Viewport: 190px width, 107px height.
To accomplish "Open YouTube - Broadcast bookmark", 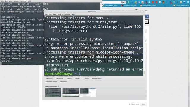I will coord(129,5).
